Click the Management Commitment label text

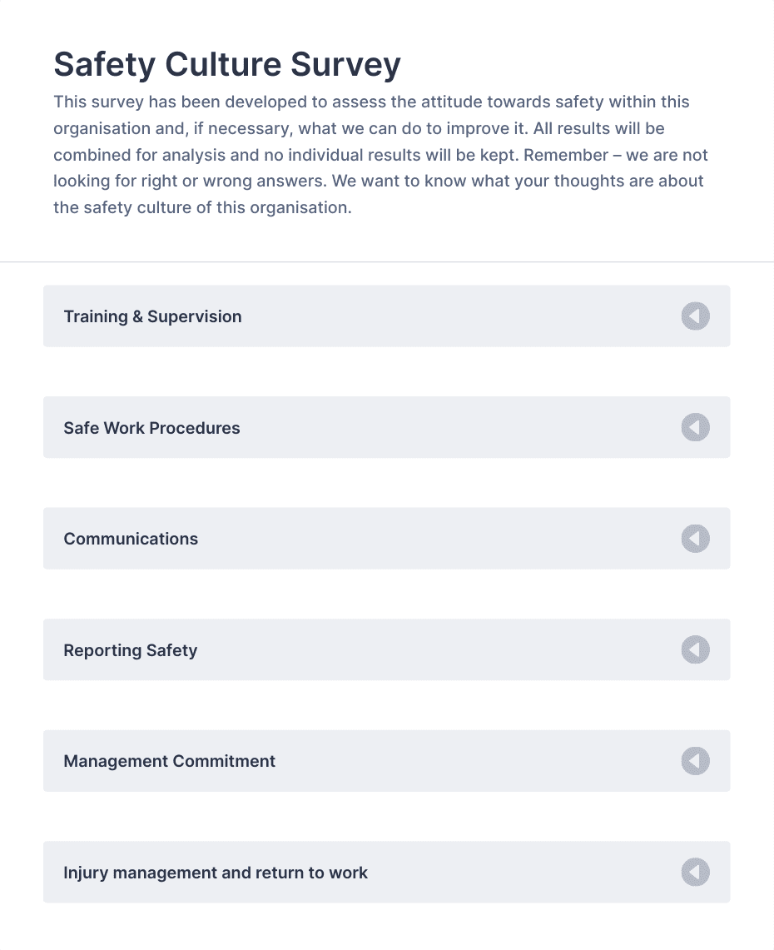coord(169,761)
